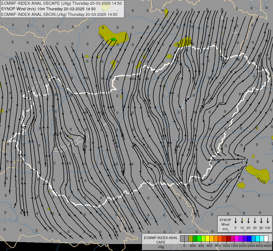Select the dark red CAPE legend swatch
273x251 pixels.
[228, 238]
